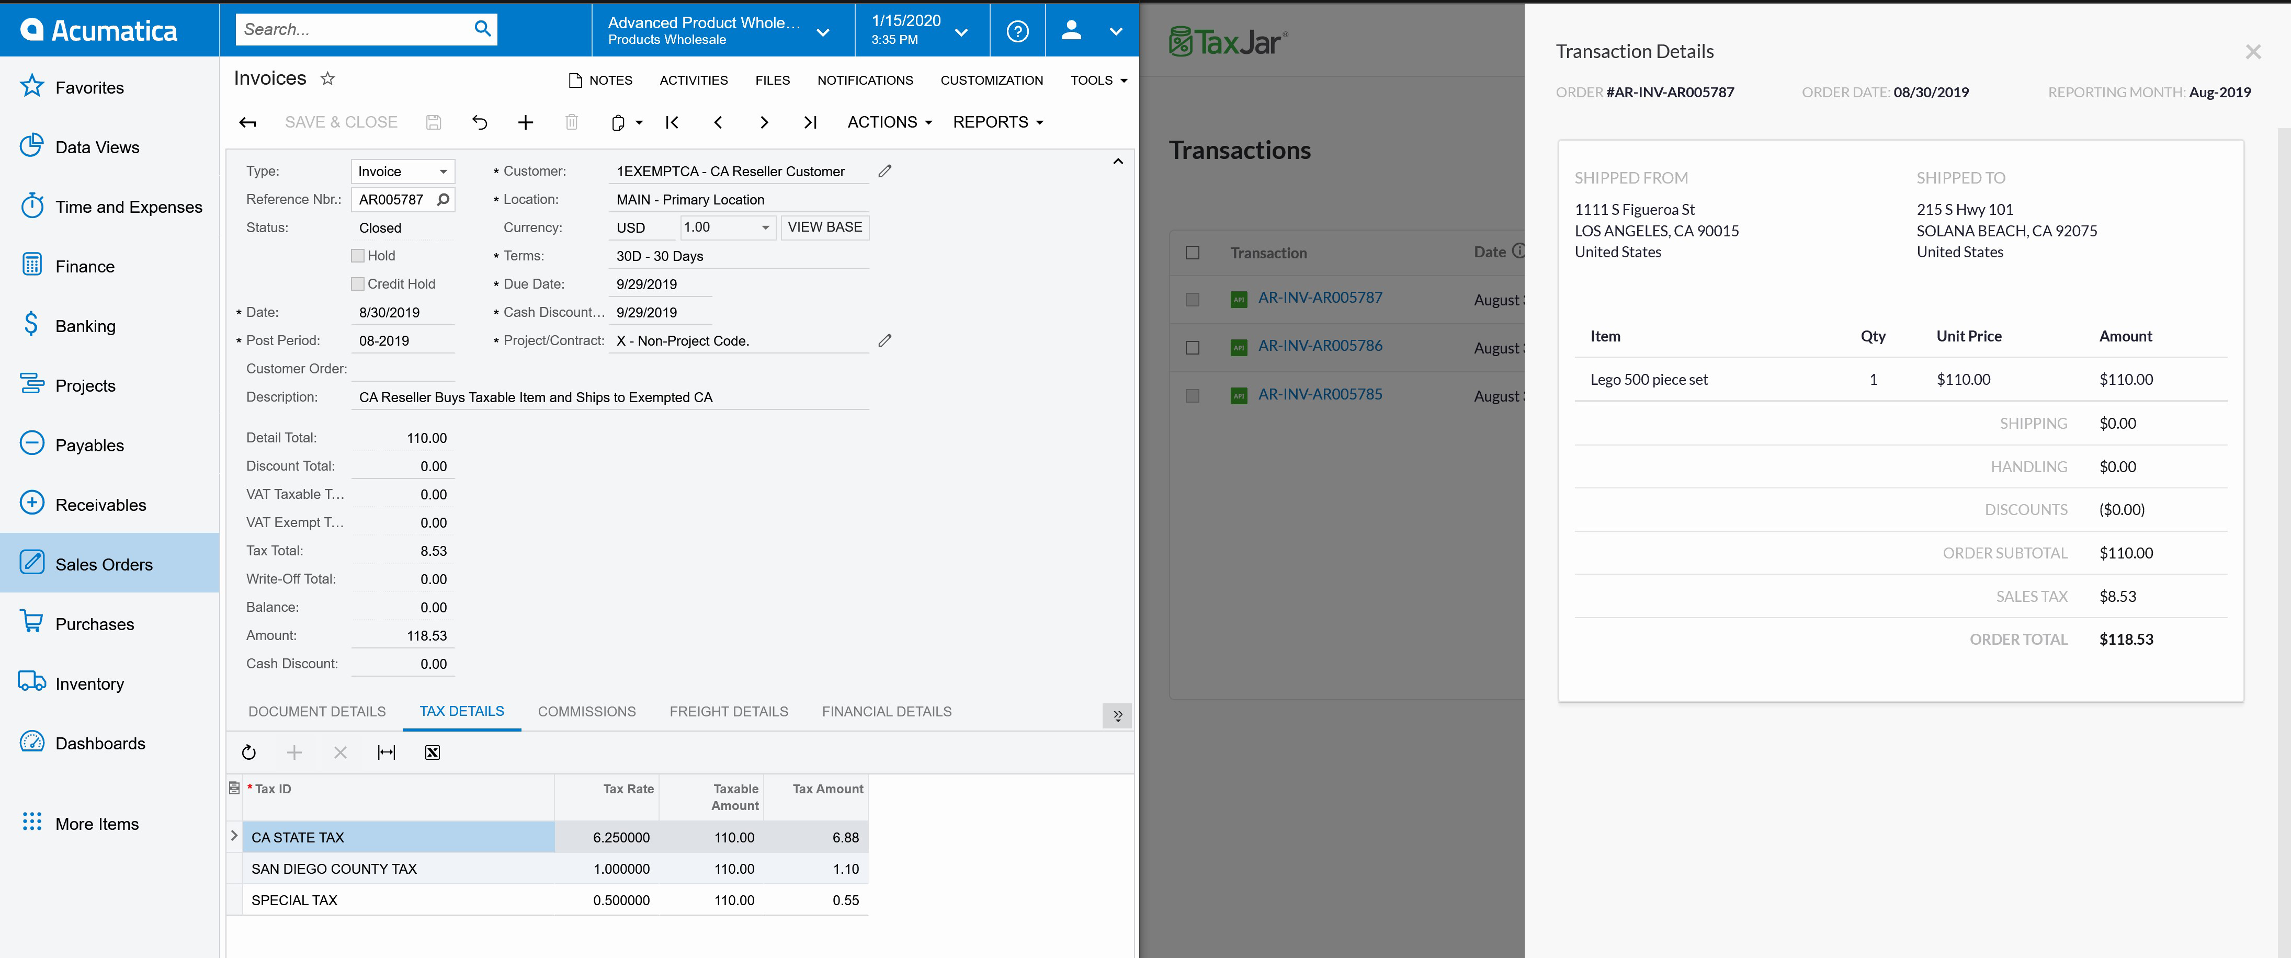Click the search magnifier icon in top bar

pyautogui.click(x=482, y=28)
